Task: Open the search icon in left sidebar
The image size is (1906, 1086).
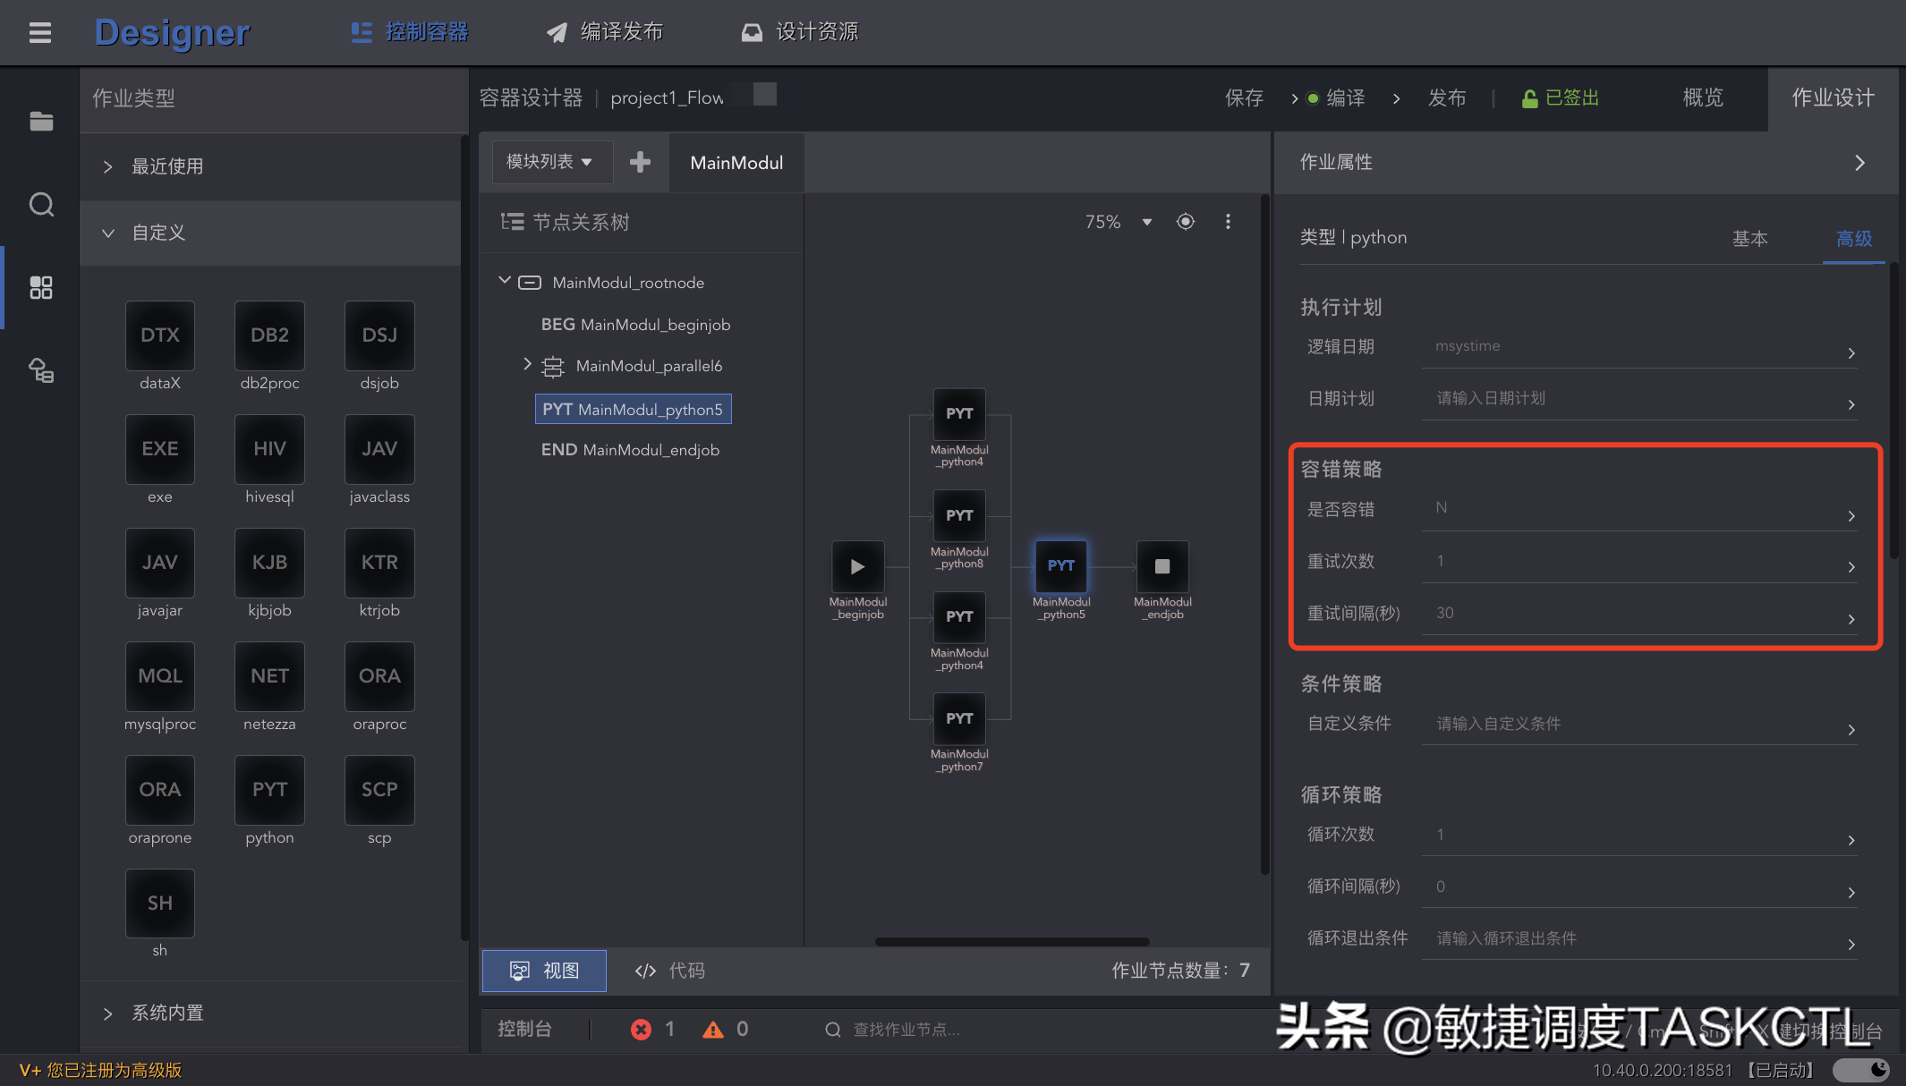Action: (x=41, y=204)
